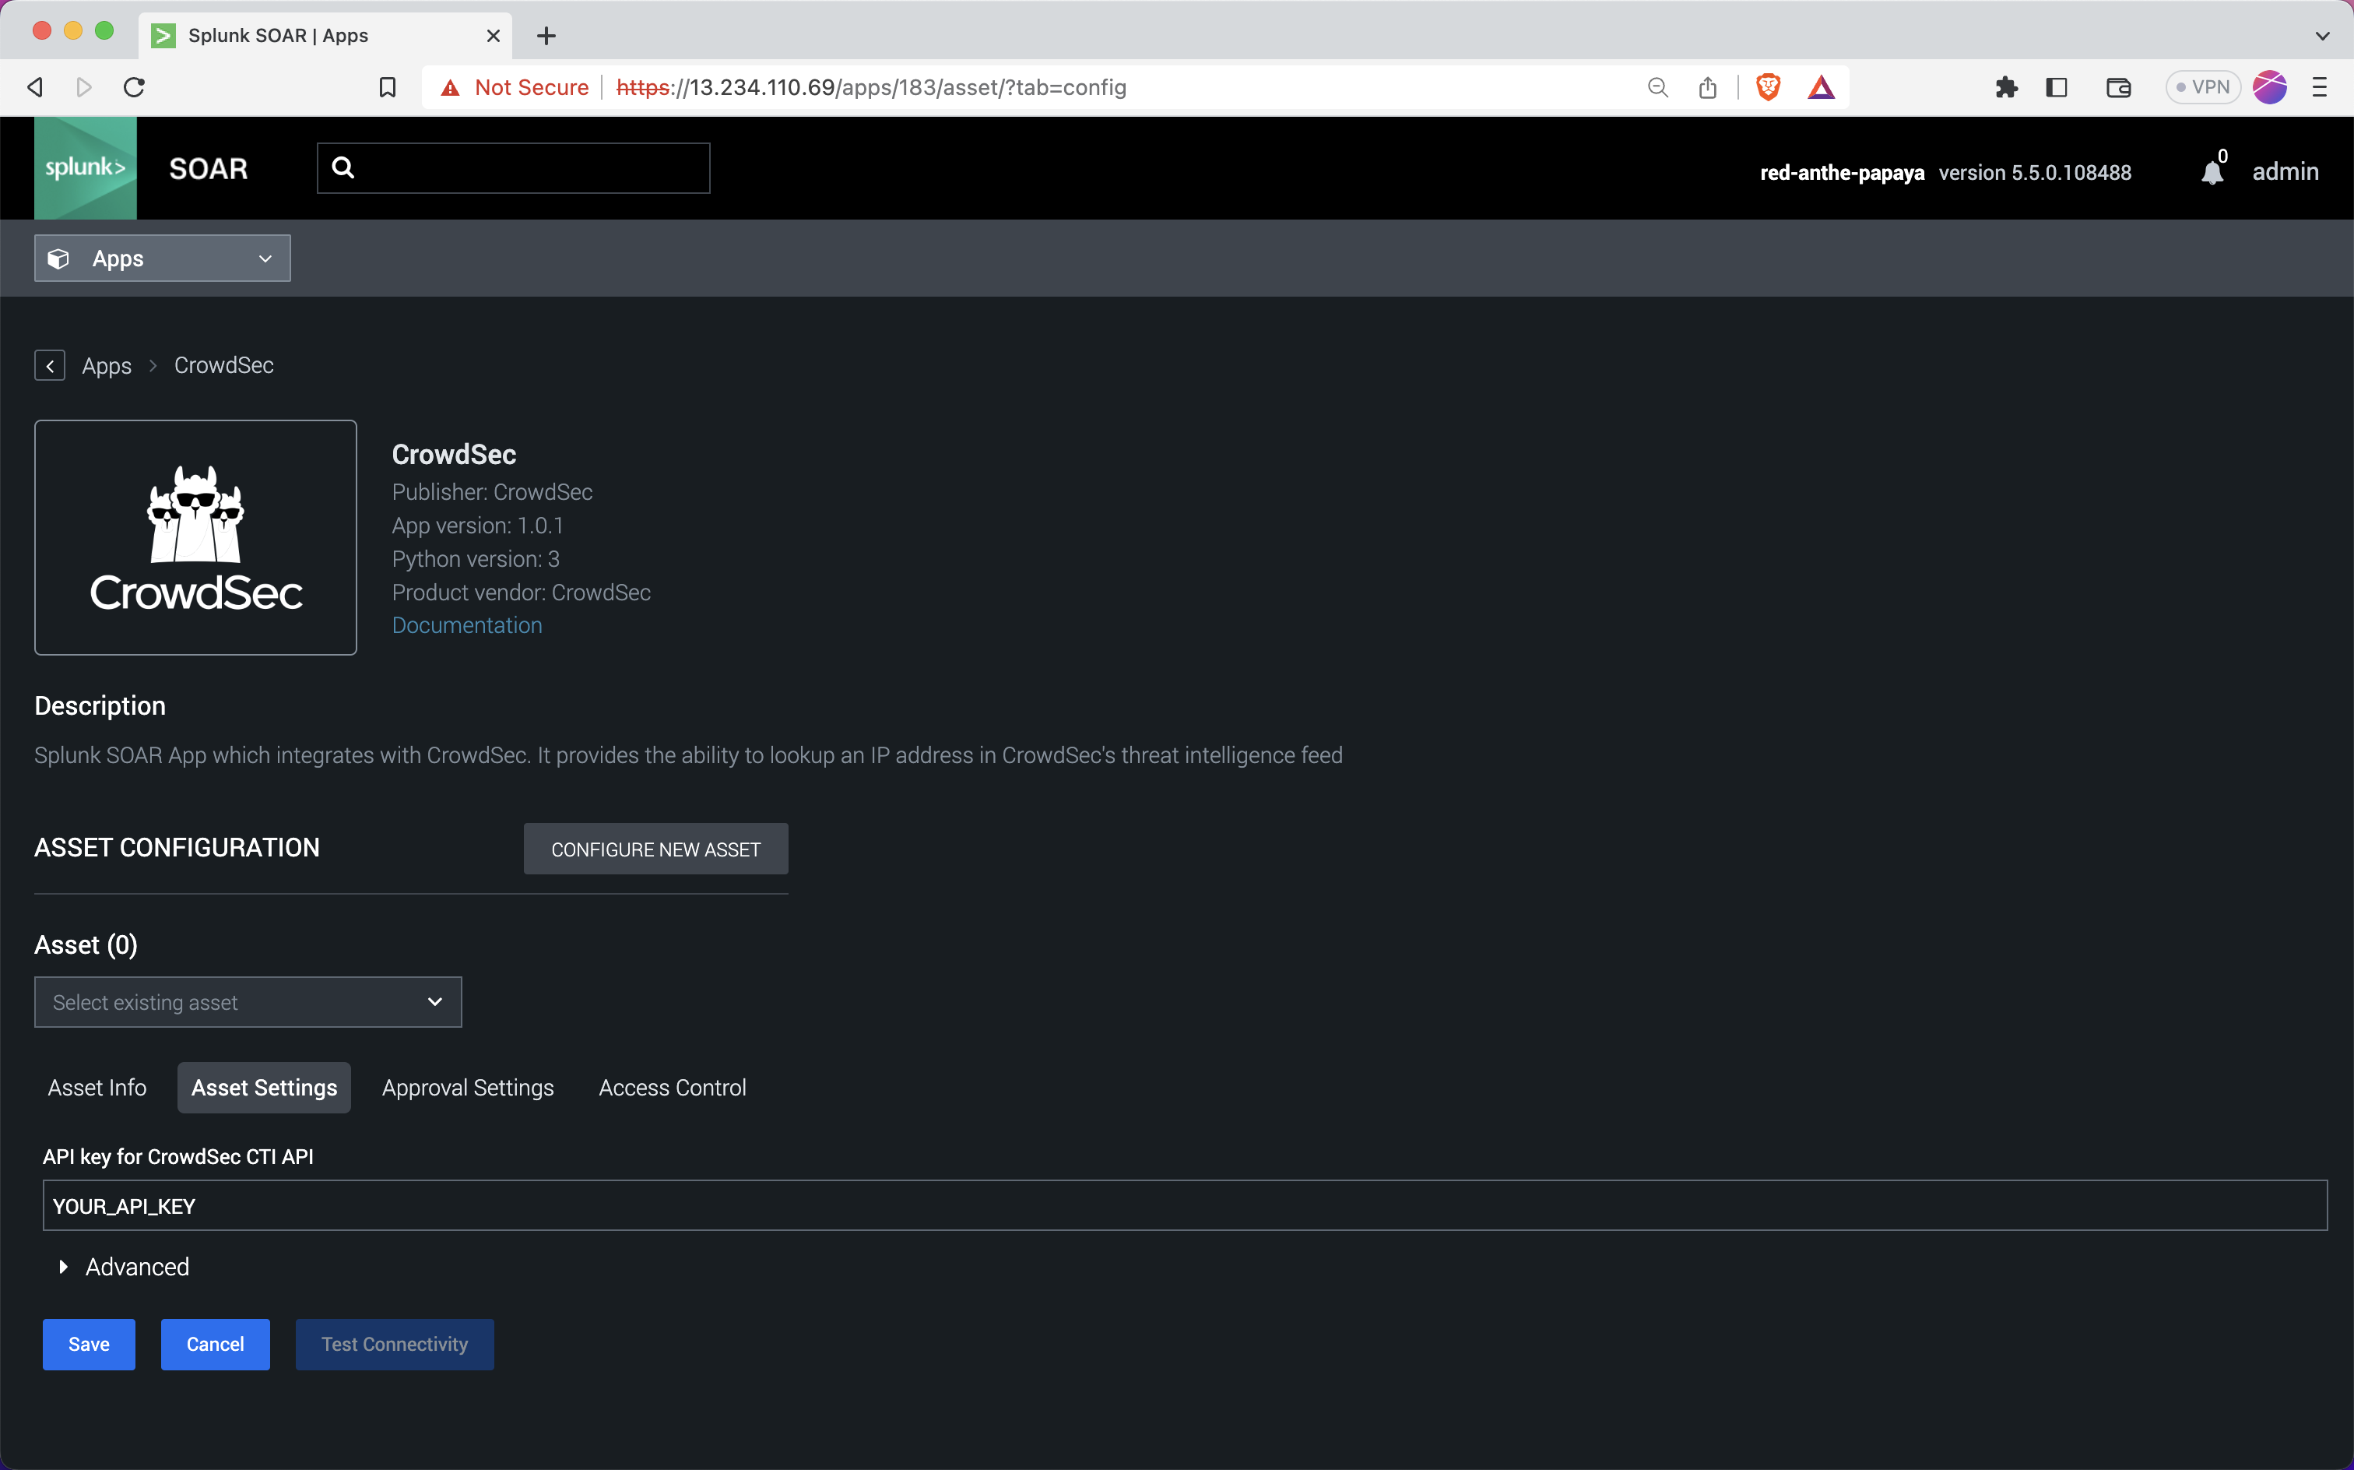
Task: Toggle the browser sidebar icon
Action: pos(2057,86)
